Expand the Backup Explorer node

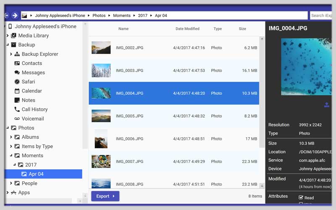(11, 54)
